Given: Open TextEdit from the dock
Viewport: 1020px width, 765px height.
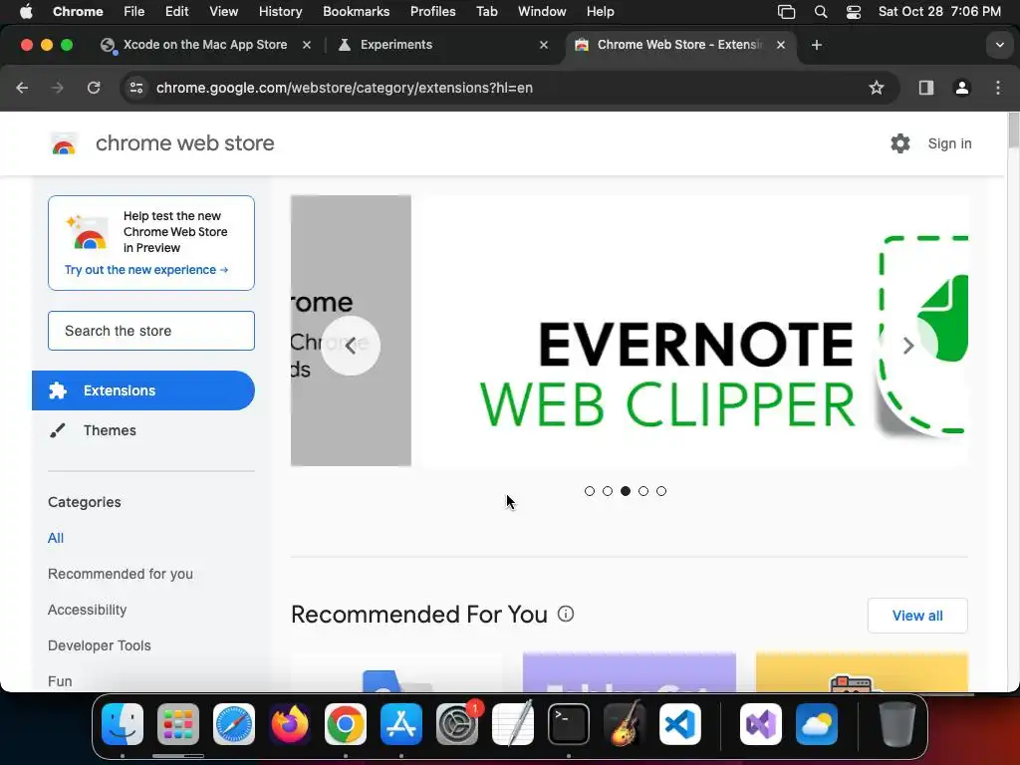Looking at the screenshot, I should [513, 724].
